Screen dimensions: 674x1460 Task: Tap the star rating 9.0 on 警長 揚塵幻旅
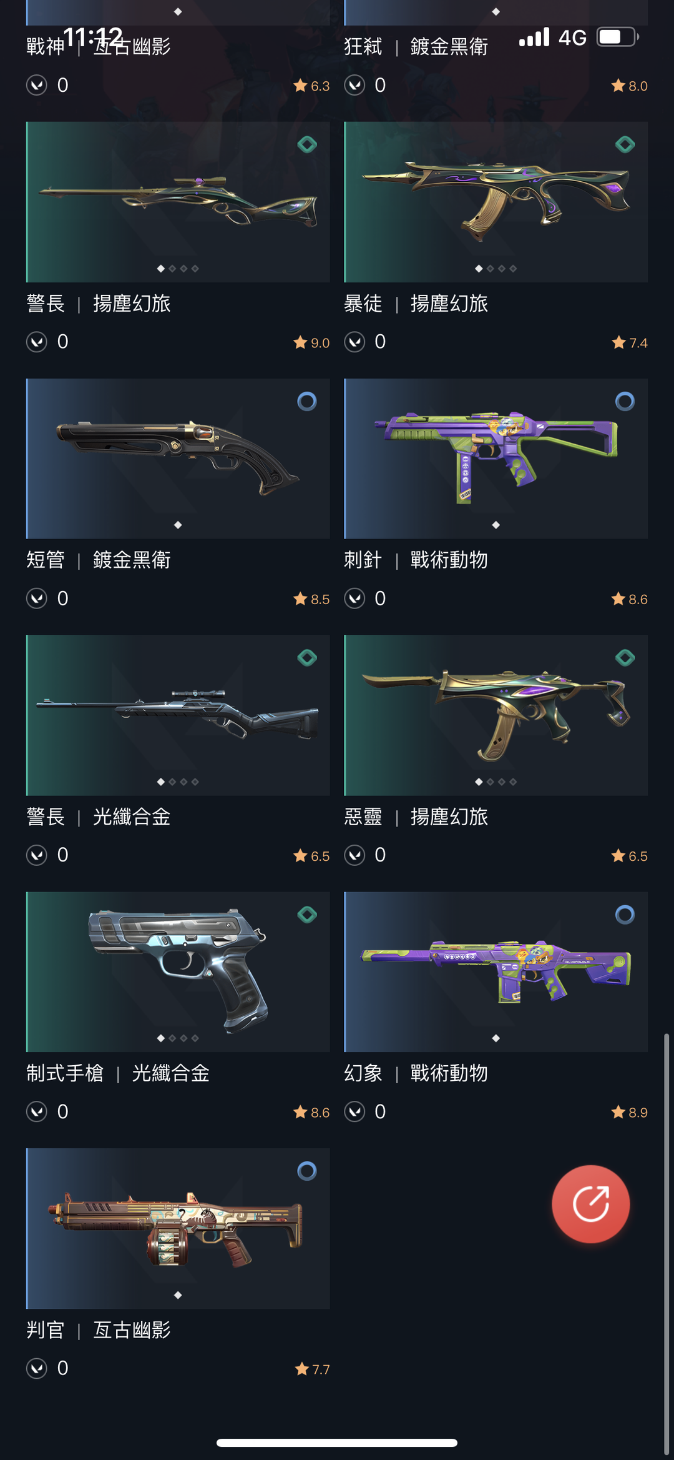(x=311, y=342)
